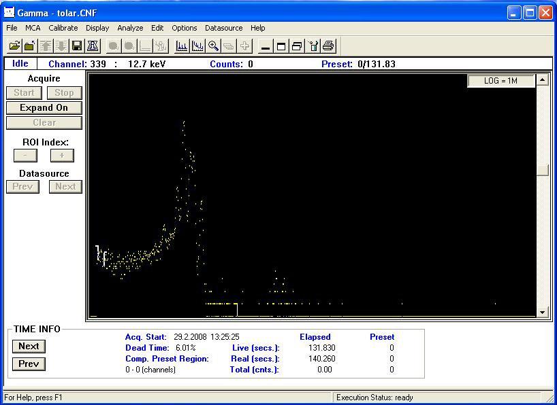Click the LOG = 1M scale button
This screenshot has height=405, width=557.
click(x=501, y=81)
